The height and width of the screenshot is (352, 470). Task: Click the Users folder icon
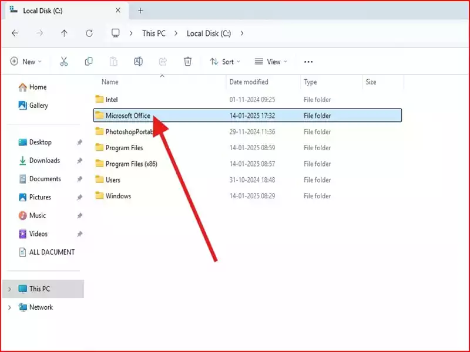(x=99, y=179)
